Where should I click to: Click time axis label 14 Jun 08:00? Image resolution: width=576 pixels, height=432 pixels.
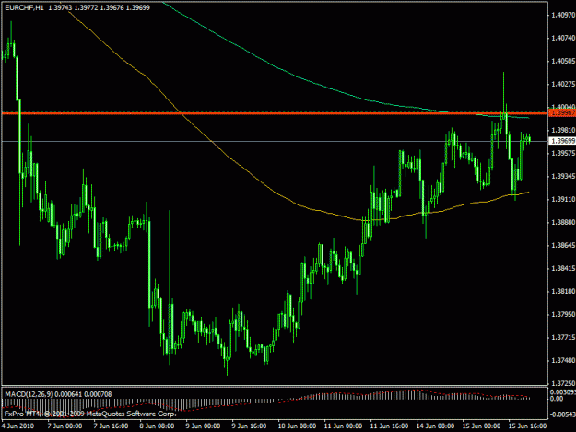(435, 426)
